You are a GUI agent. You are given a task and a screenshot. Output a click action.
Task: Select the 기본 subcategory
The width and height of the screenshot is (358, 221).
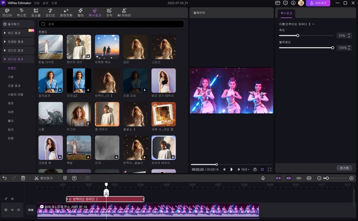pyautogui.click(x=11, y=77)
